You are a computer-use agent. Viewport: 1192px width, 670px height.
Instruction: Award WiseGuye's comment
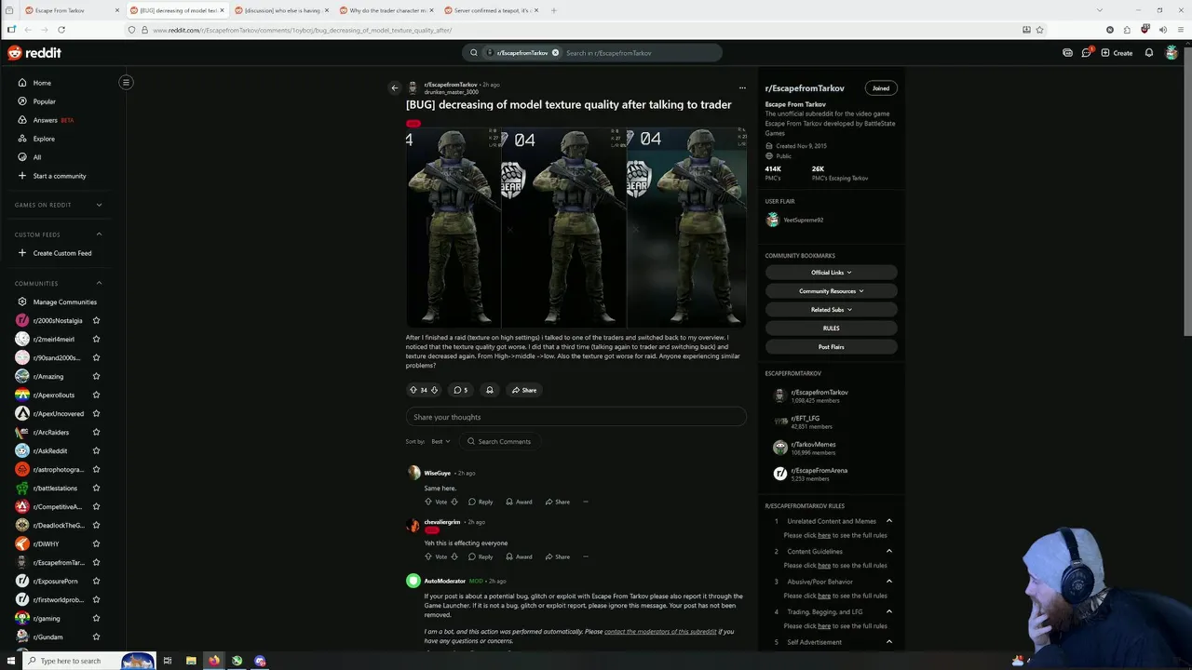click(519, 502)
